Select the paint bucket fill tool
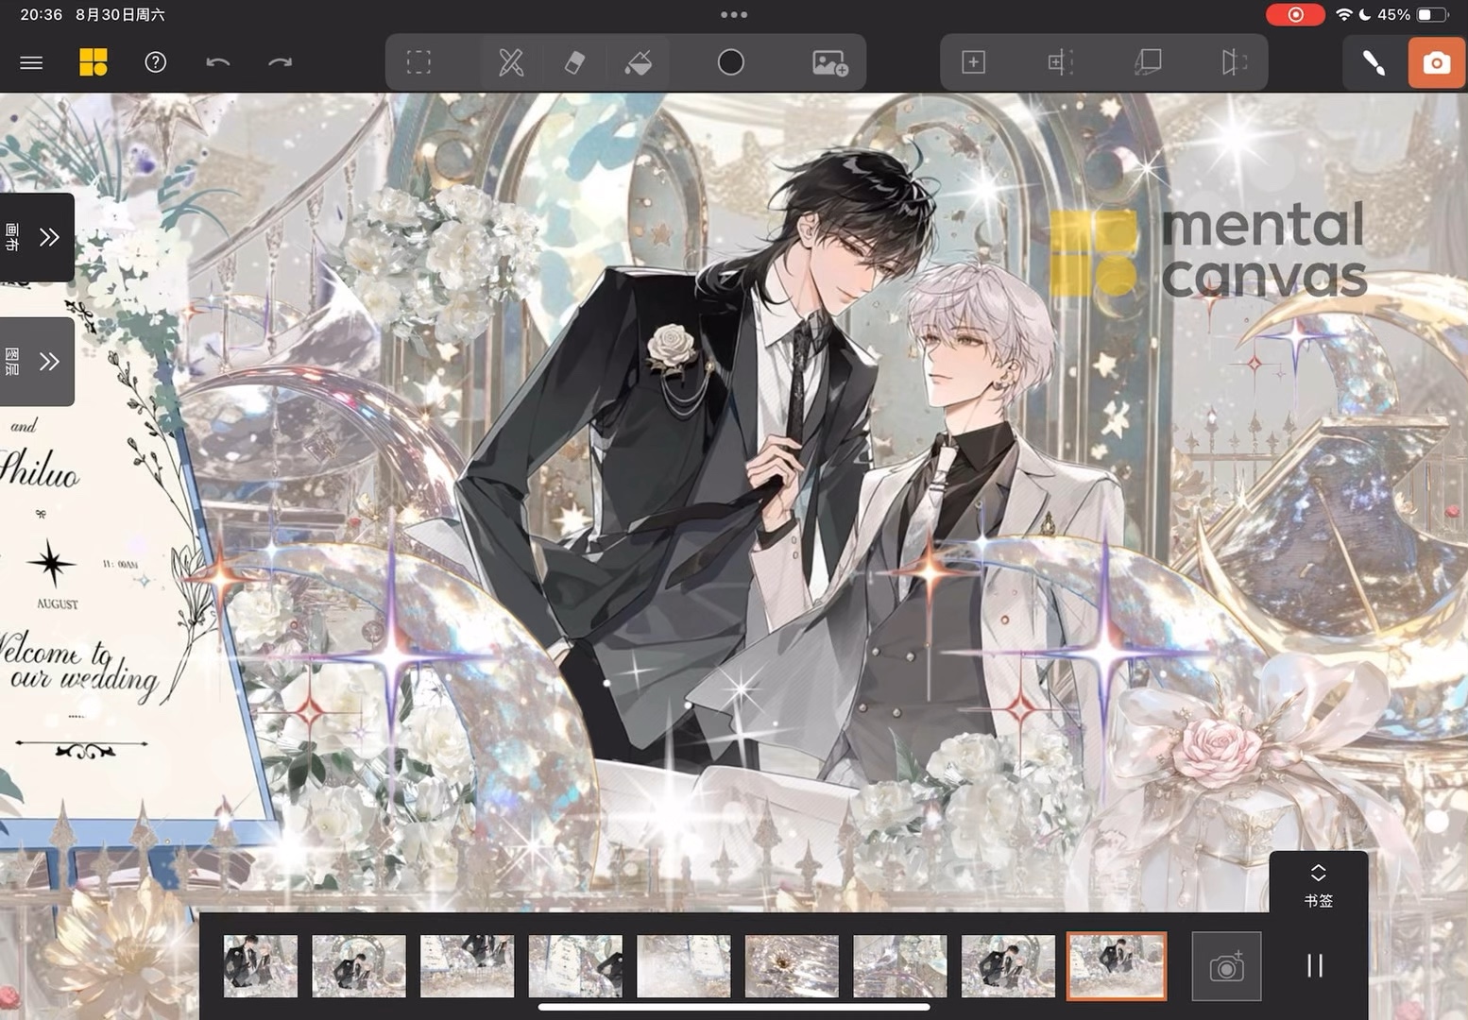This screenshot has height=1020, width=1468. pos(639,62)
